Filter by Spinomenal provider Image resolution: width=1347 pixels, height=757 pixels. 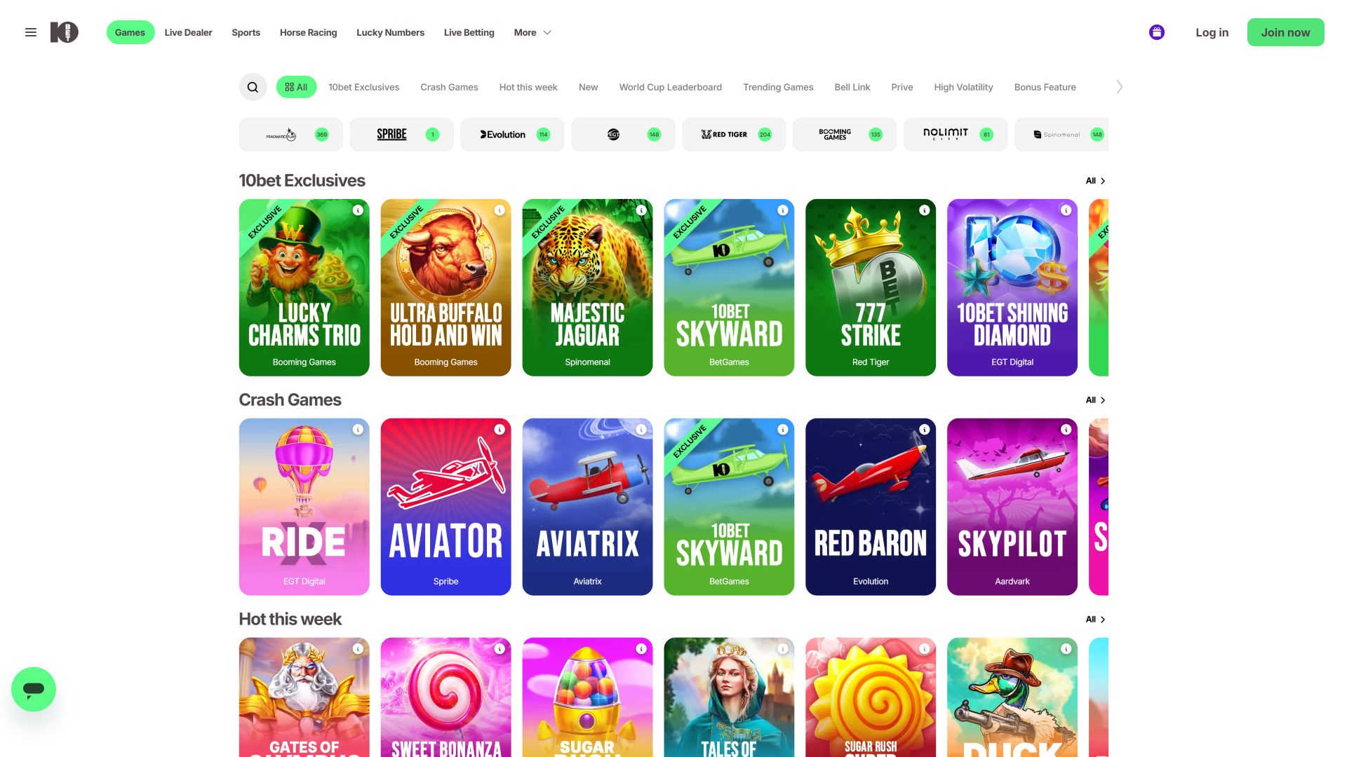coord(1061,135)
